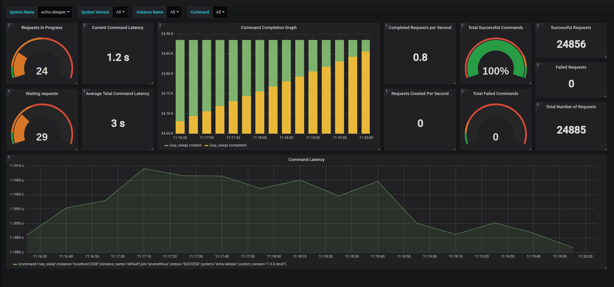Click the last bar at 11:20:00 in completion graph
Image resolution: width=614 pixels, height=287 pixels.
(x=365, y=87)
